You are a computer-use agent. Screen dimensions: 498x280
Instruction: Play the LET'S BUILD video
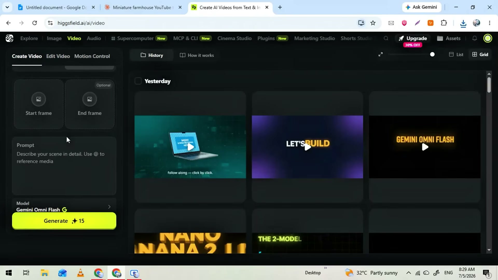[x=308, y=147]
